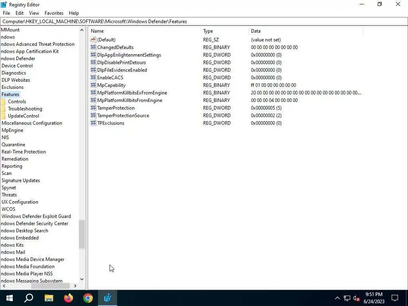Select the Device Control key
Image resolution: width=408 pixels, height=306 pixels.
[17, 66]
